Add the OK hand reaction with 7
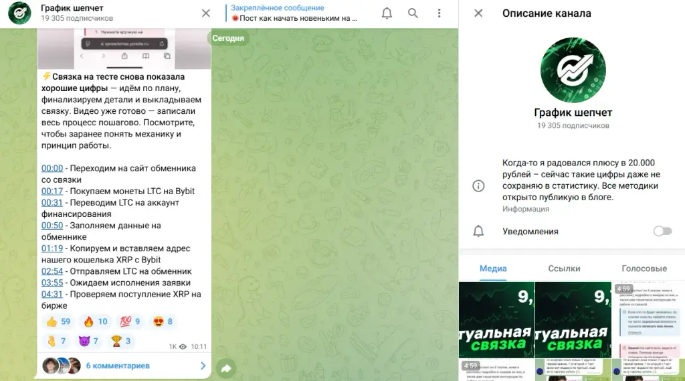The image size is (685, 381). click(56, 341)
